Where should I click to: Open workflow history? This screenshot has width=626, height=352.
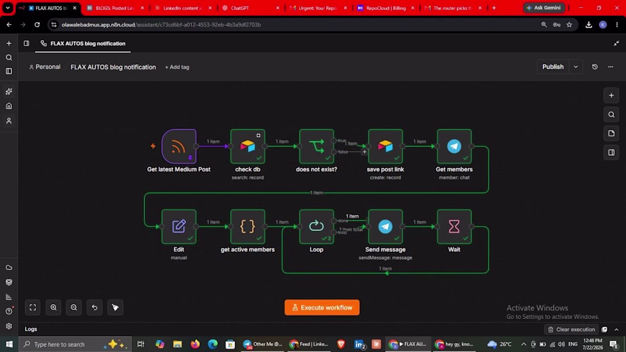point(595,67)
